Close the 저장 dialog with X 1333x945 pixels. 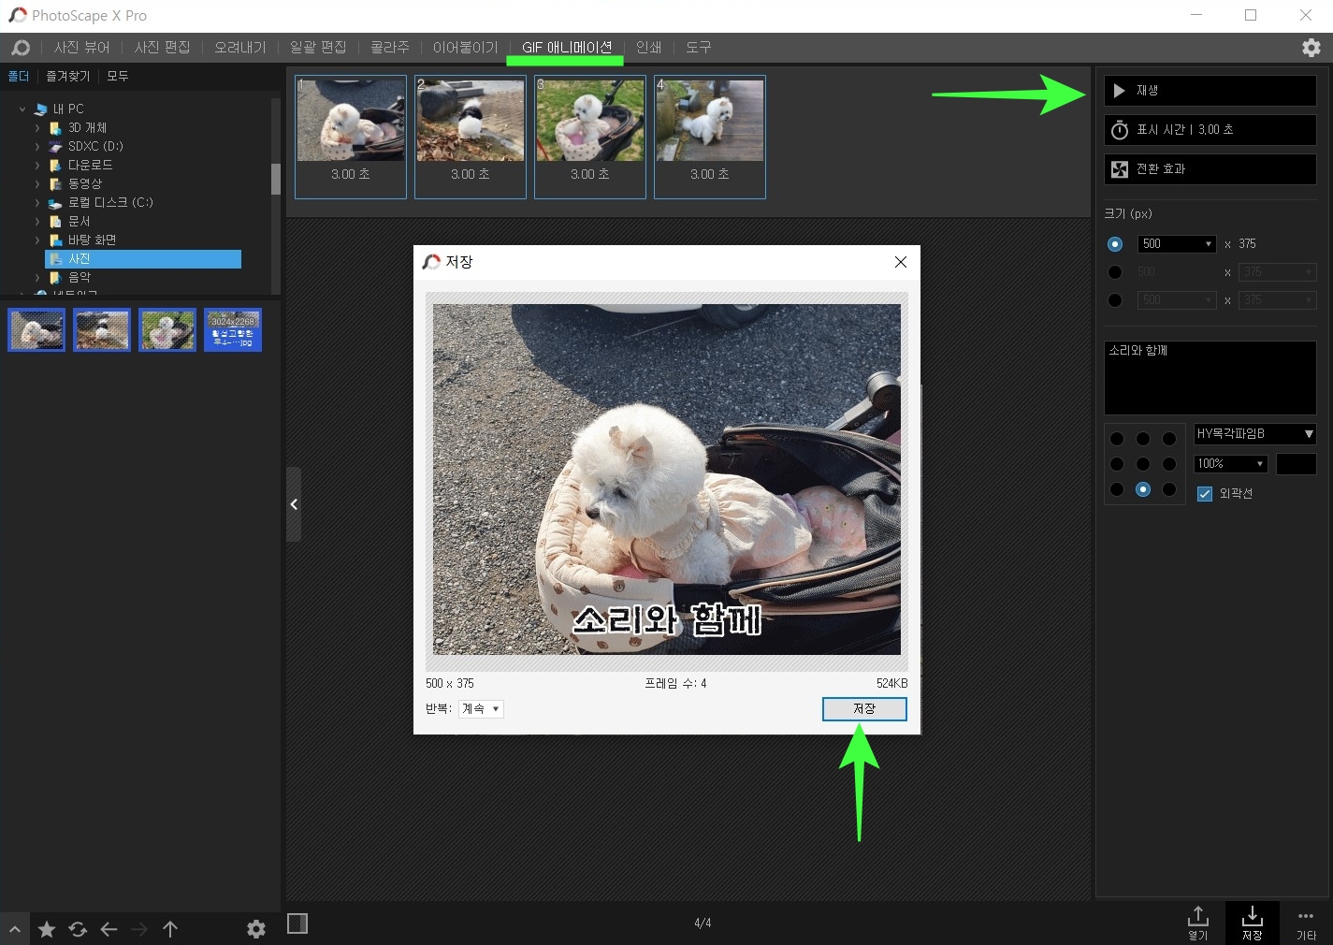pos(901,262)
